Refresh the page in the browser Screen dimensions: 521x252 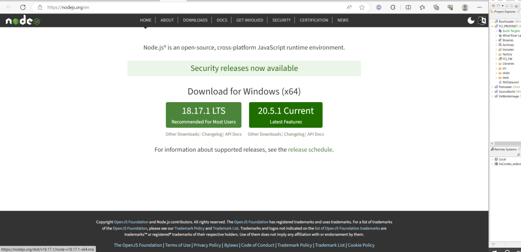pos(23,7)
